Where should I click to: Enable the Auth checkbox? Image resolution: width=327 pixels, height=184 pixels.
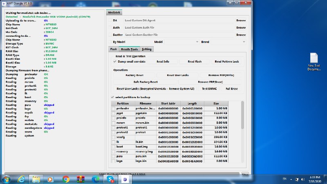tap(110, 27)
